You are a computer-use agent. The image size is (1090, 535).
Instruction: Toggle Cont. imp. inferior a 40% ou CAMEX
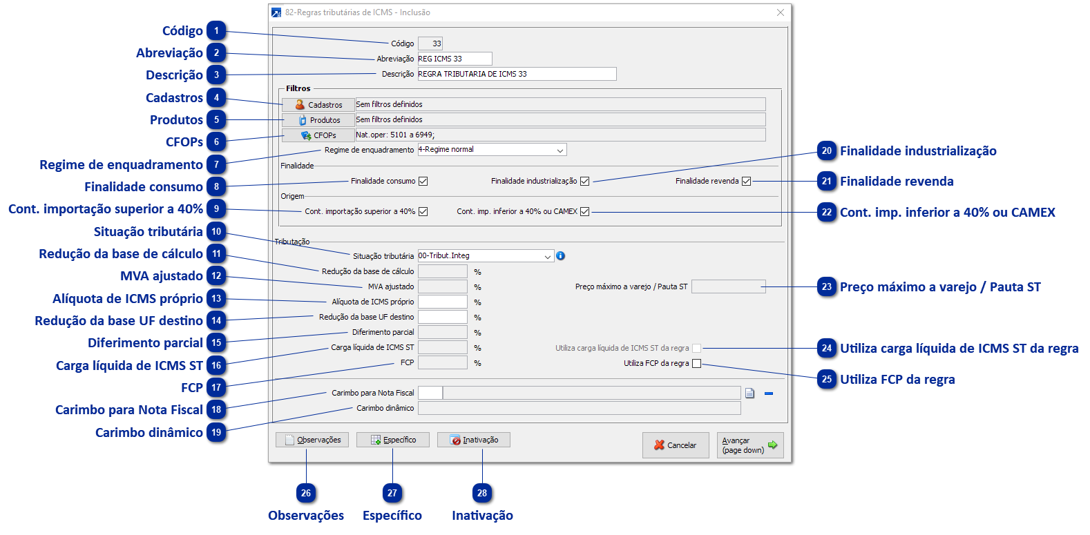pos(585,212)
